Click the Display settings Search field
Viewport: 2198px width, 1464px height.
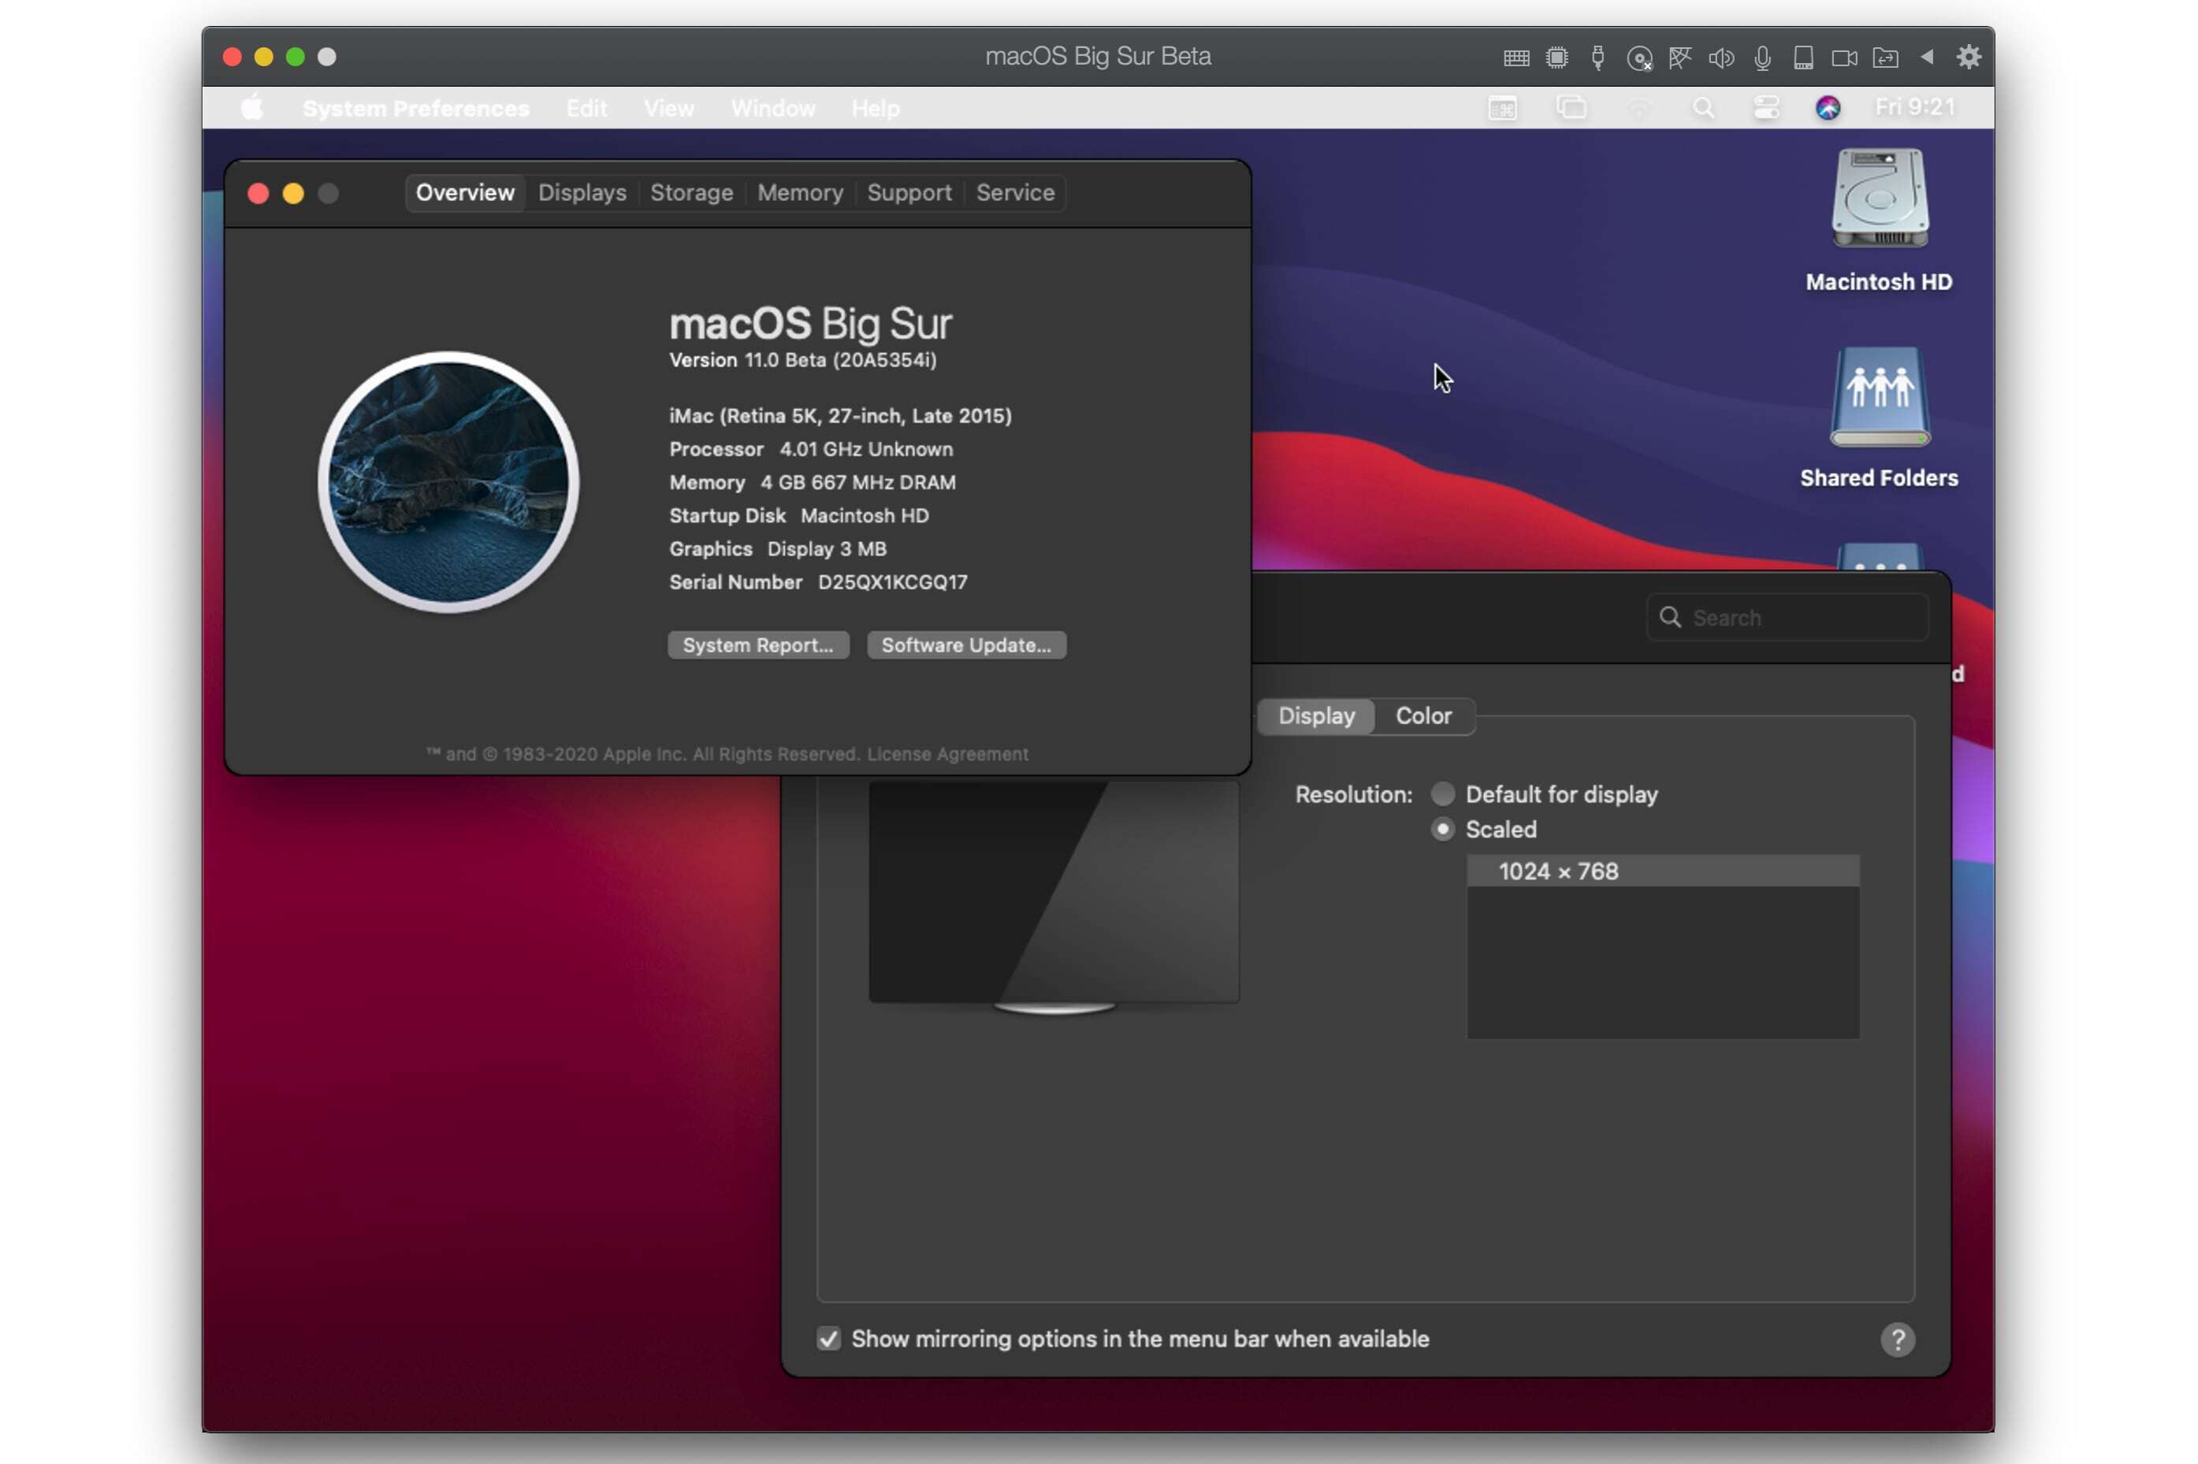pyautogui.click(x=1784, y=618)
